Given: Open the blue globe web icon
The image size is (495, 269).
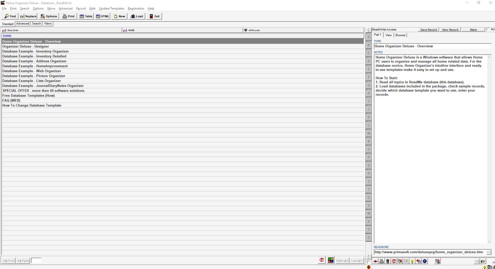Looking at the screenshot, I should pyautogui.click(x=425, y=261).
